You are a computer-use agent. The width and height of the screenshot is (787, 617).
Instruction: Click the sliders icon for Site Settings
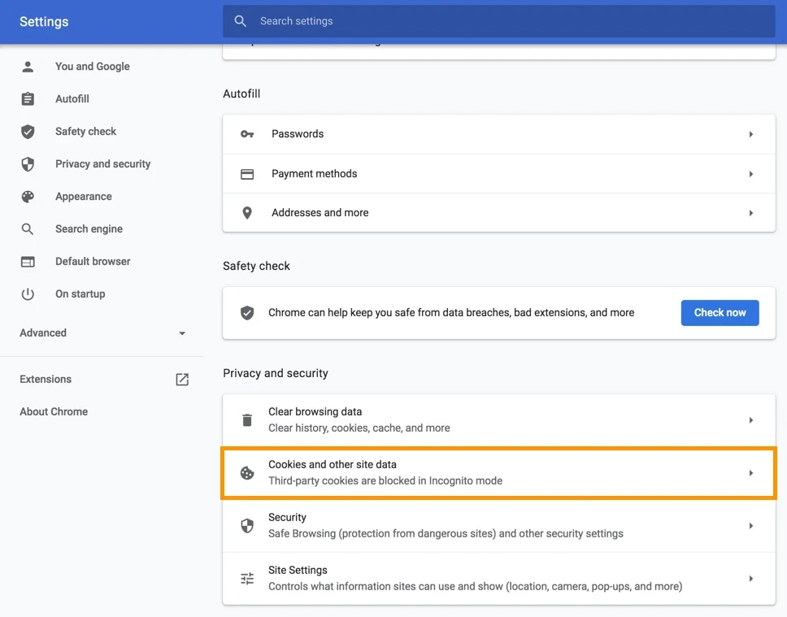point(247,578)
